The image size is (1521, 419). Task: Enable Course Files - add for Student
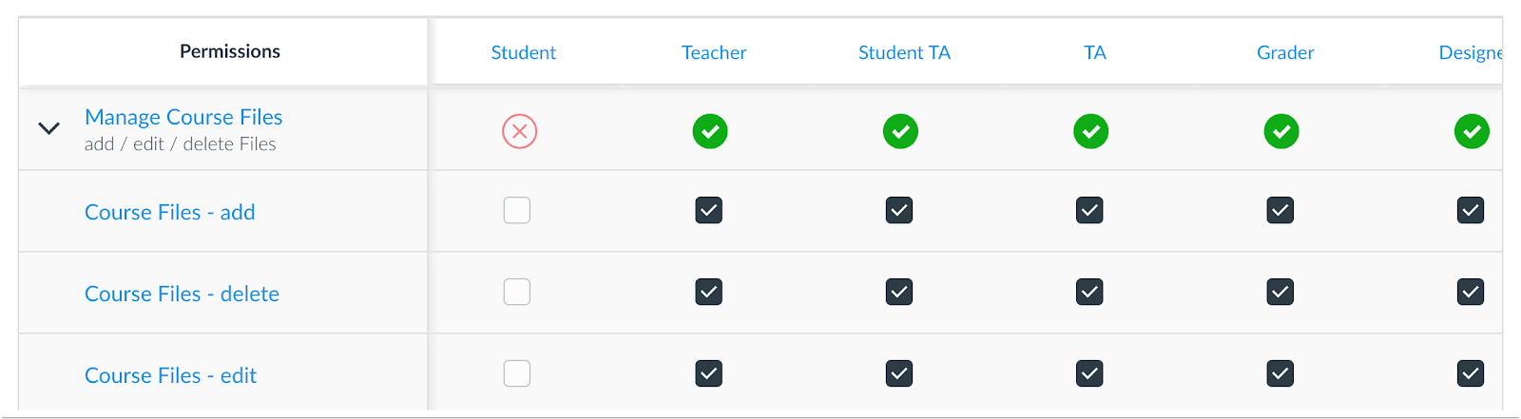517,210
